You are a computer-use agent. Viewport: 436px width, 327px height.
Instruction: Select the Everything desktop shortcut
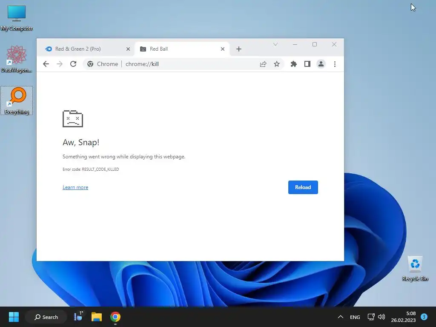[17, 100]
